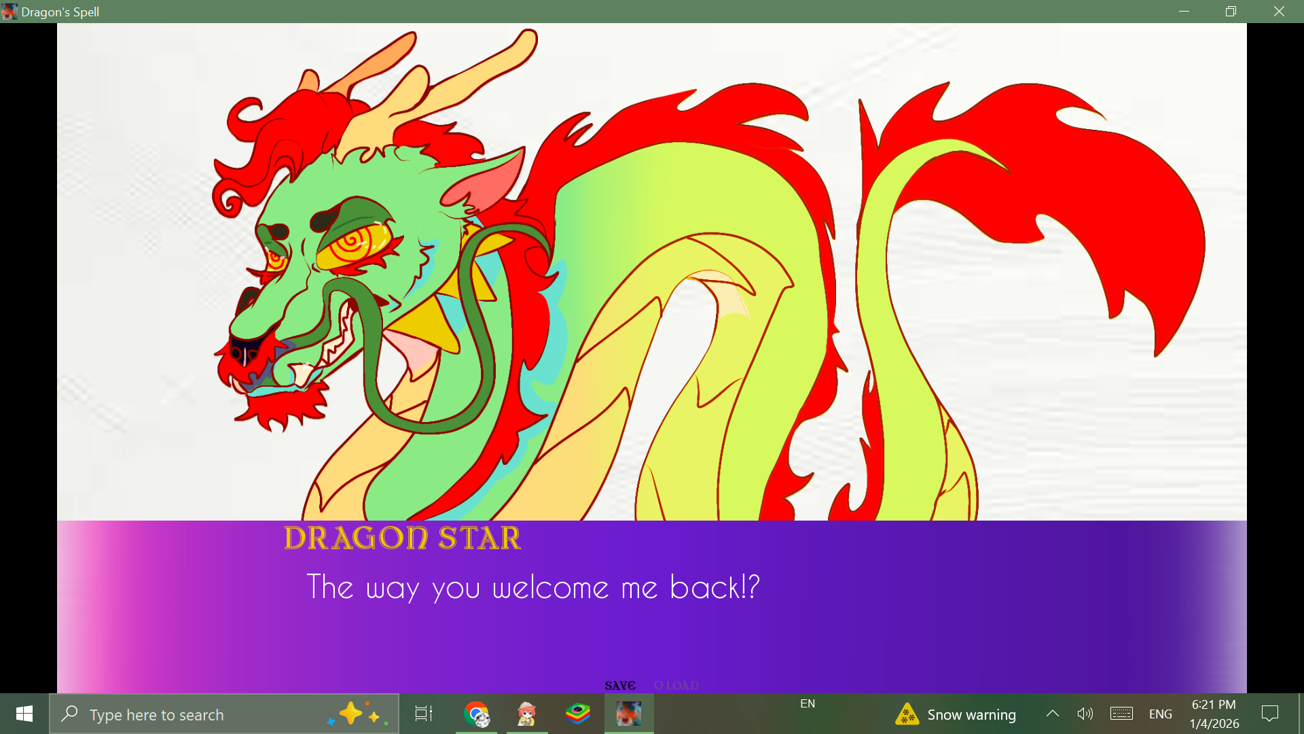
Task: Switch to Chrome in the taskbar
Action: (x=476, y=714)
